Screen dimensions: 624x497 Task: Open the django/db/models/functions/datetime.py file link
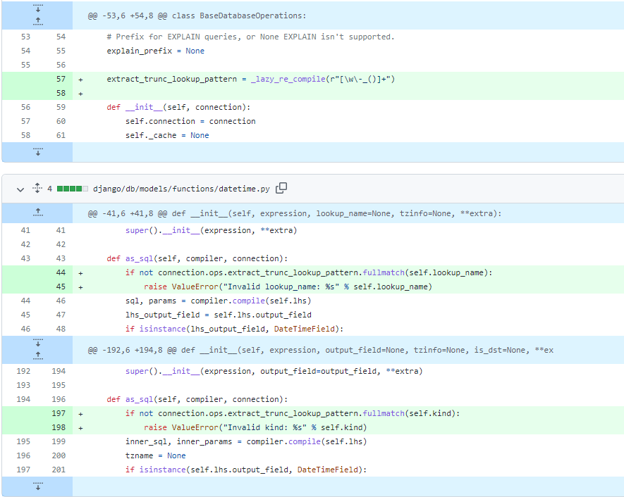tap(181, 189)
